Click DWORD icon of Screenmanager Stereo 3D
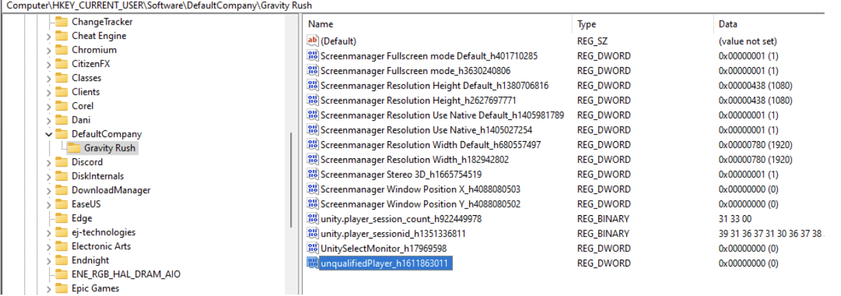 (x=313, y=174)
